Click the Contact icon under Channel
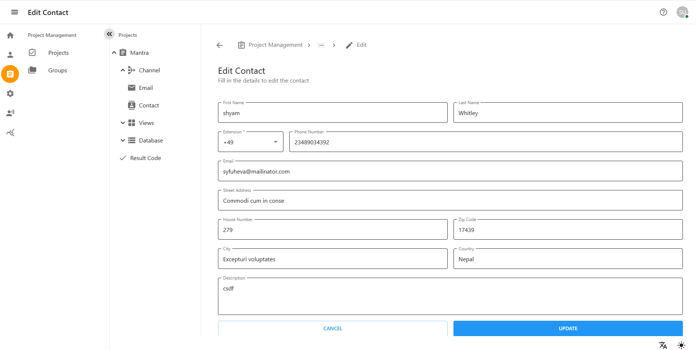Image resolution: width=696 pixels, height=350 pixels. click(132, 105)
